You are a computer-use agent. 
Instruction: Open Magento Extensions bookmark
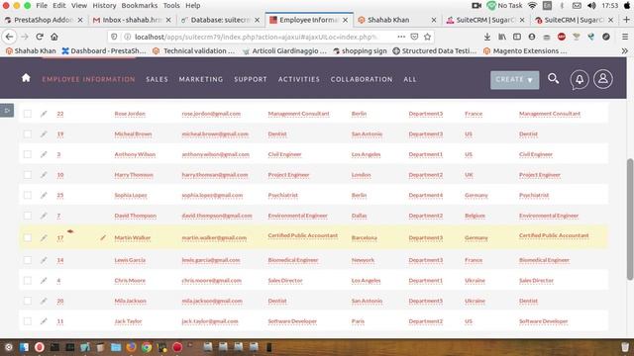tap(525, 50)
